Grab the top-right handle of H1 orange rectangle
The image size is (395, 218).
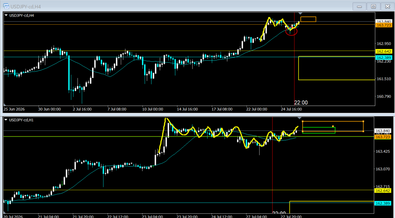point(363,121)
